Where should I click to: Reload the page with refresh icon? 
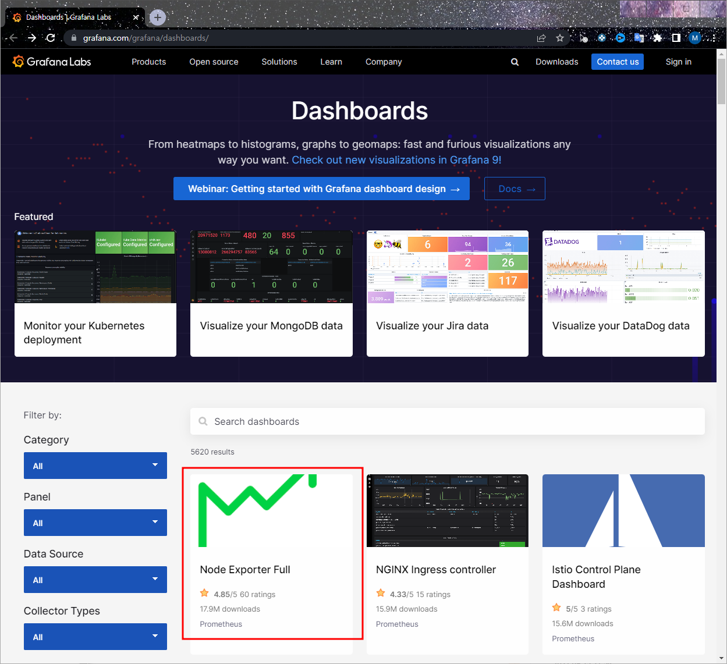(x=51, y=38)
